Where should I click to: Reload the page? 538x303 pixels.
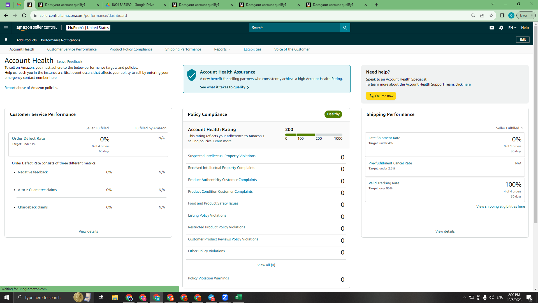coord(24,15)
